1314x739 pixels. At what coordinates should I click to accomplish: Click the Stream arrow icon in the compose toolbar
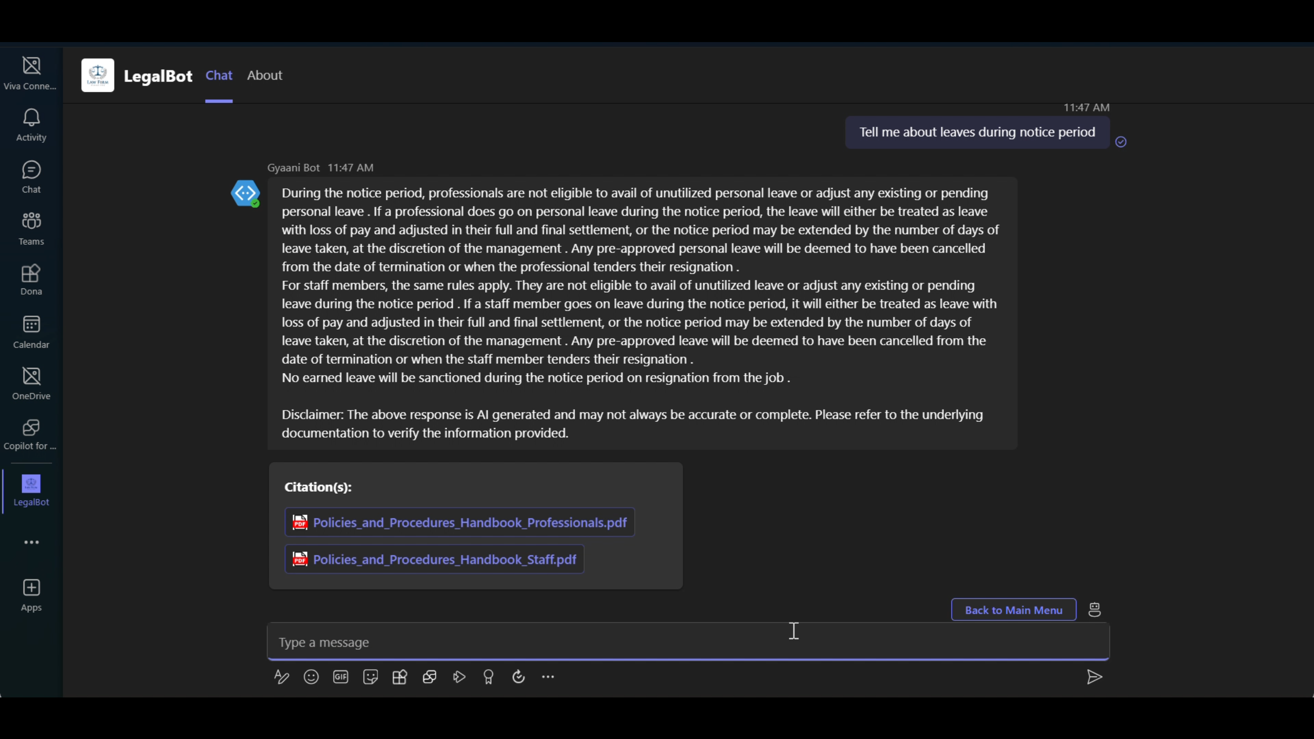(459, 677)
